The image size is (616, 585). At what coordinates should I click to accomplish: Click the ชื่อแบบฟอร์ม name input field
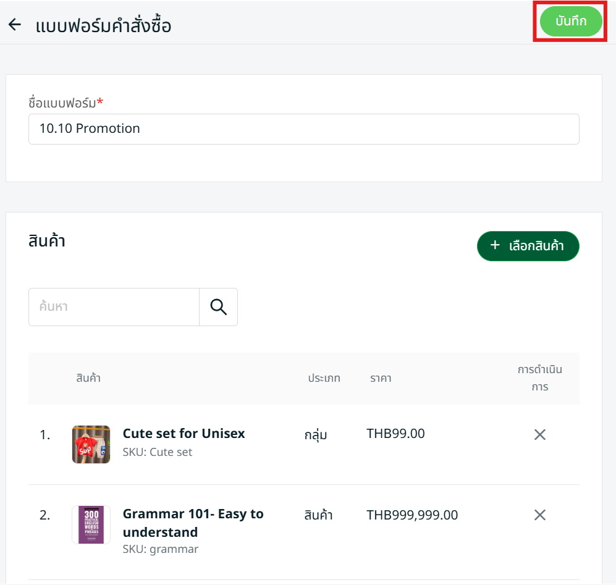point(303,129)
